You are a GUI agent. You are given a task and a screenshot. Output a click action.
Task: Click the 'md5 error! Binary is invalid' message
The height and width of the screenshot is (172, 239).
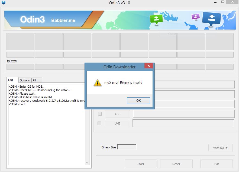(123, 82)
